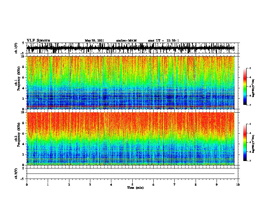Click the "8" frequency tick of ch.1 spectrogram

(24, 67)
